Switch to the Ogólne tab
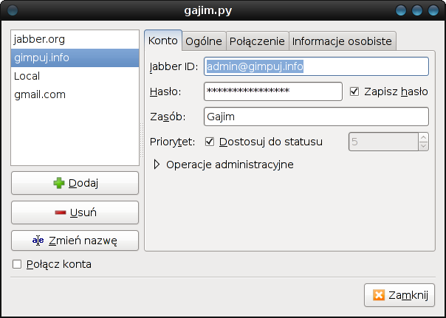Viewport: 446px width, 318px height. point(203,41)
